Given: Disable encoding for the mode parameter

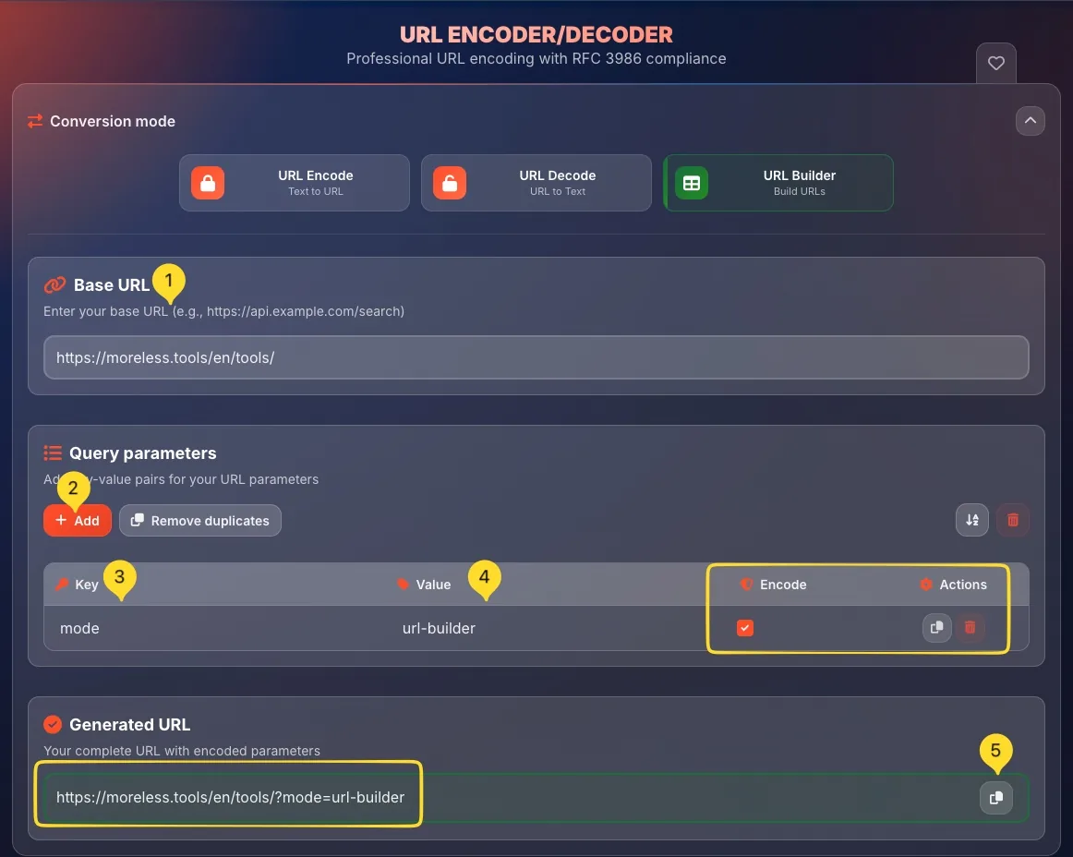Looking at the screenshot, I should (x=744, y=628).
